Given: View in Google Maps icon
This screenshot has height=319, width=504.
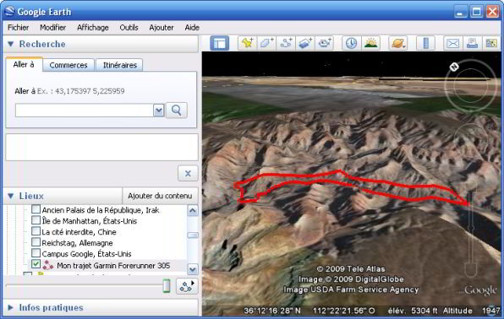Looking at the screenshot, I should coord(491,43).
